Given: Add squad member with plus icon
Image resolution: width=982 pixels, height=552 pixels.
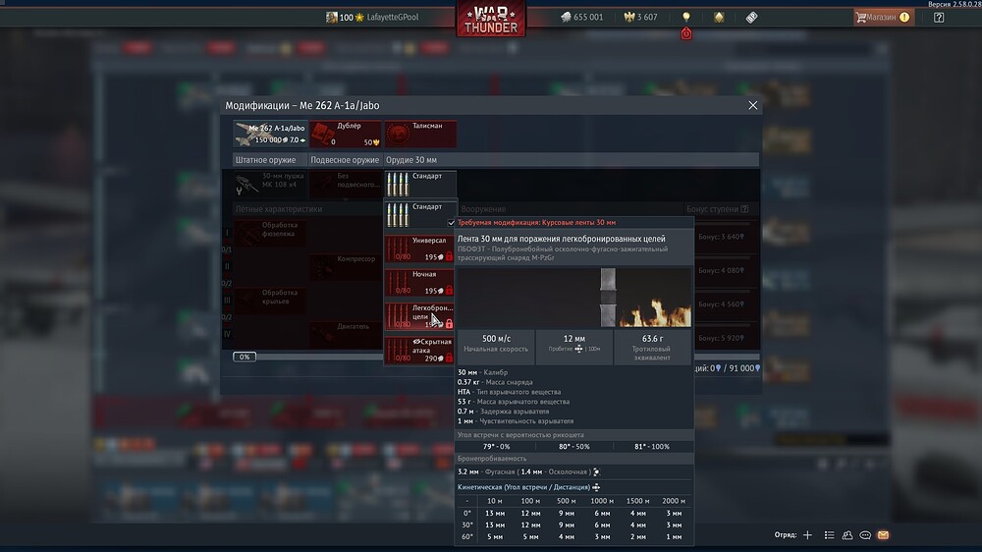Looking at the screenshot, I should (808, 535).
